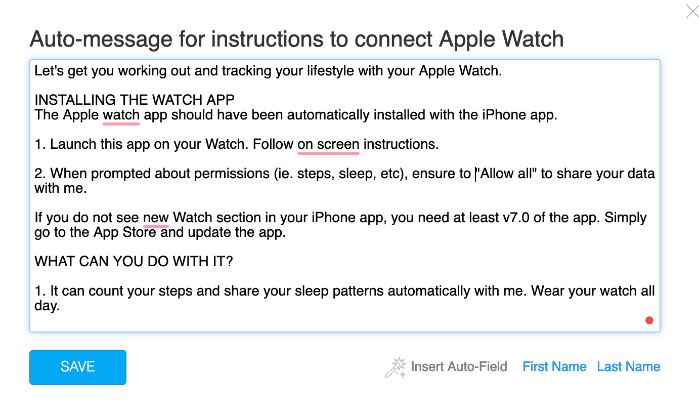The image size is (699, 415).
Task: Click the underlined word "watch"
Action: (121, 115)
